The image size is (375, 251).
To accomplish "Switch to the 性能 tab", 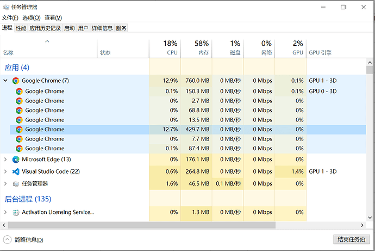I will click(21, 28).
